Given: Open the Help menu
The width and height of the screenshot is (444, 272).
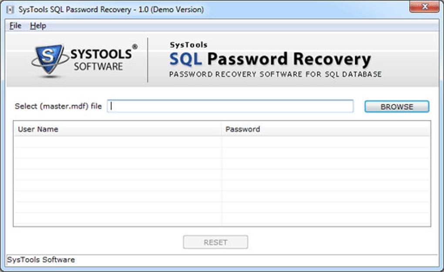Looking at the screenshot, I should click(x=38, y=26).
